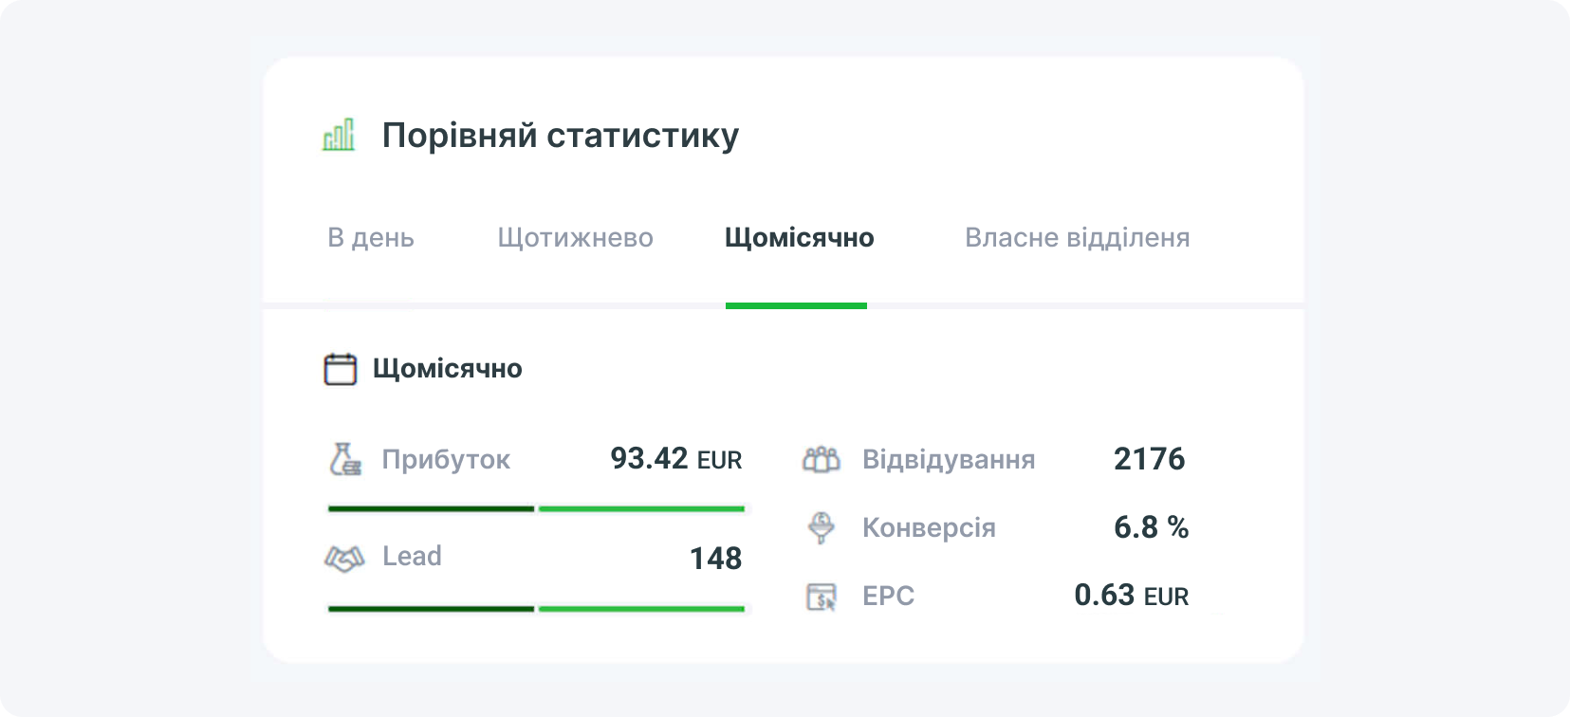Image resolution: width=1570 pixels, height=717 pixels.
Task: Switch to the Власне відділеня tab
Action: point(1079,238)
